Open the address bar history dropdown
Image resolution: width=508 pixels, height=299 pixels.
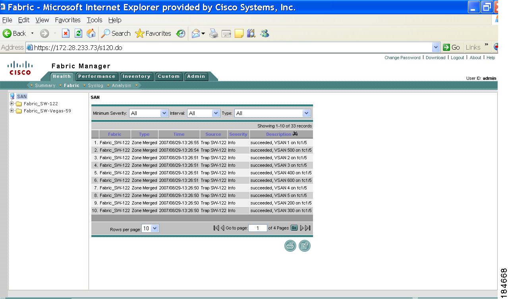[x=436, y=47]
